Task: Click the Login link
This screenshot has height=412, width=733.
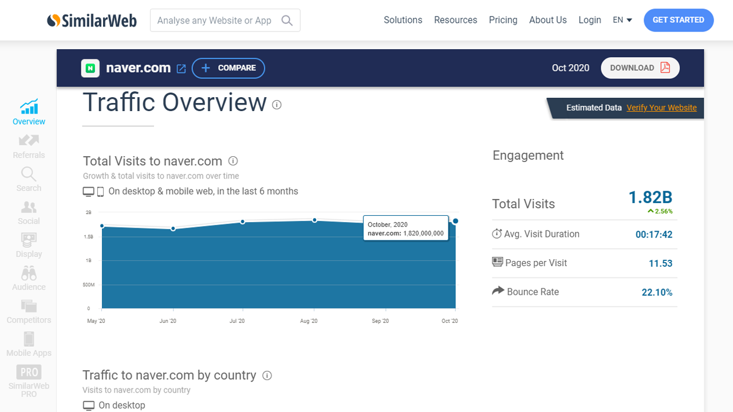Action: [x=590, y=20]
